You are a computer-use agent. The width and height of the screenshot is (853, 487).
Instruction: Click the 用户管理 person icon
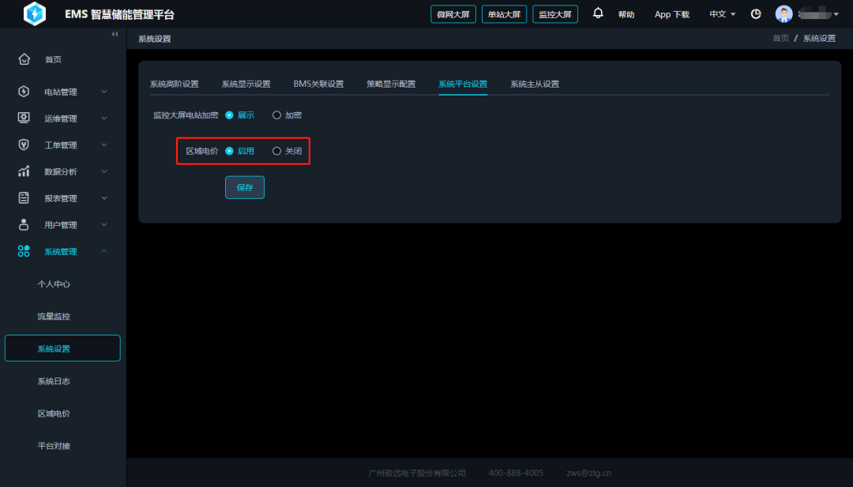point(24,225)
